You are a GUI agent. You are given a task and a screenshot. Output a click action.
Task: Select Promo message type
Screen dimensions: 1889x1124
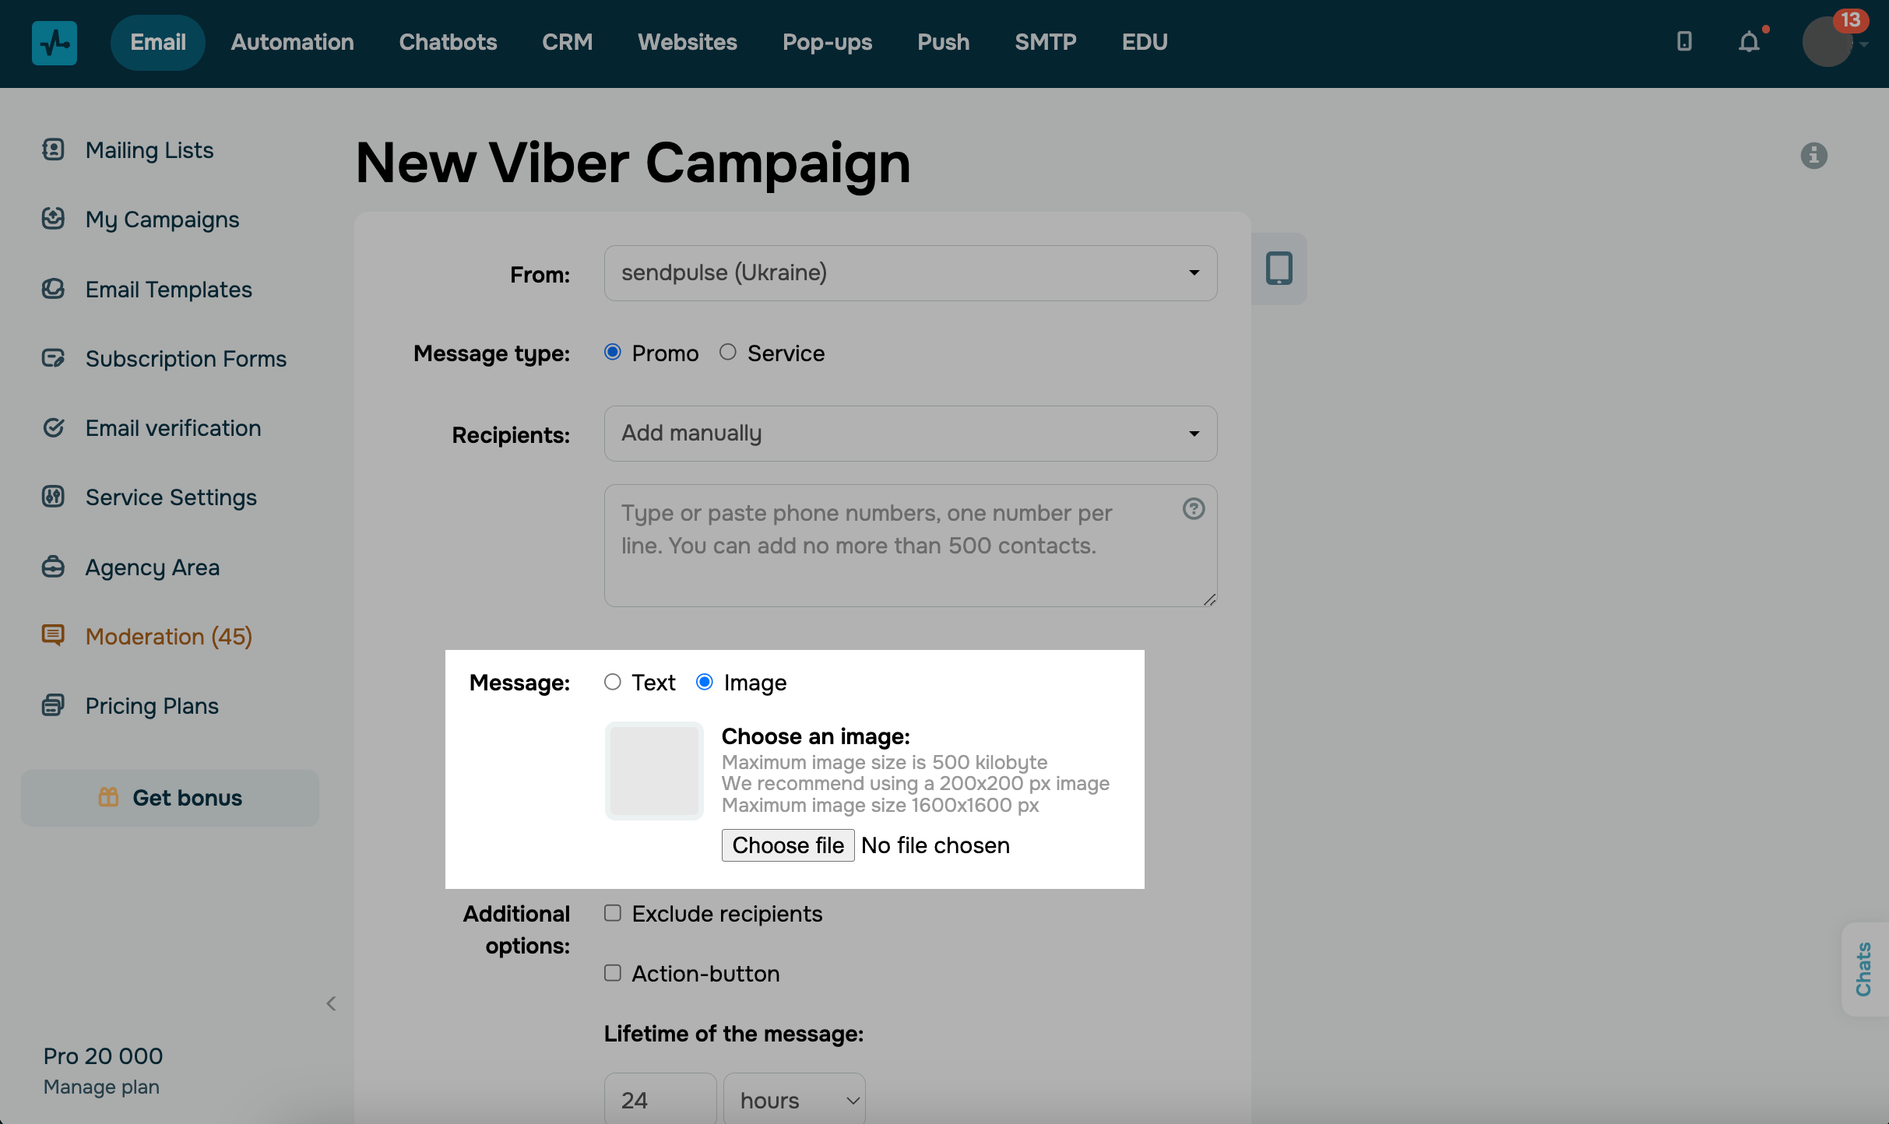point(613,353)
